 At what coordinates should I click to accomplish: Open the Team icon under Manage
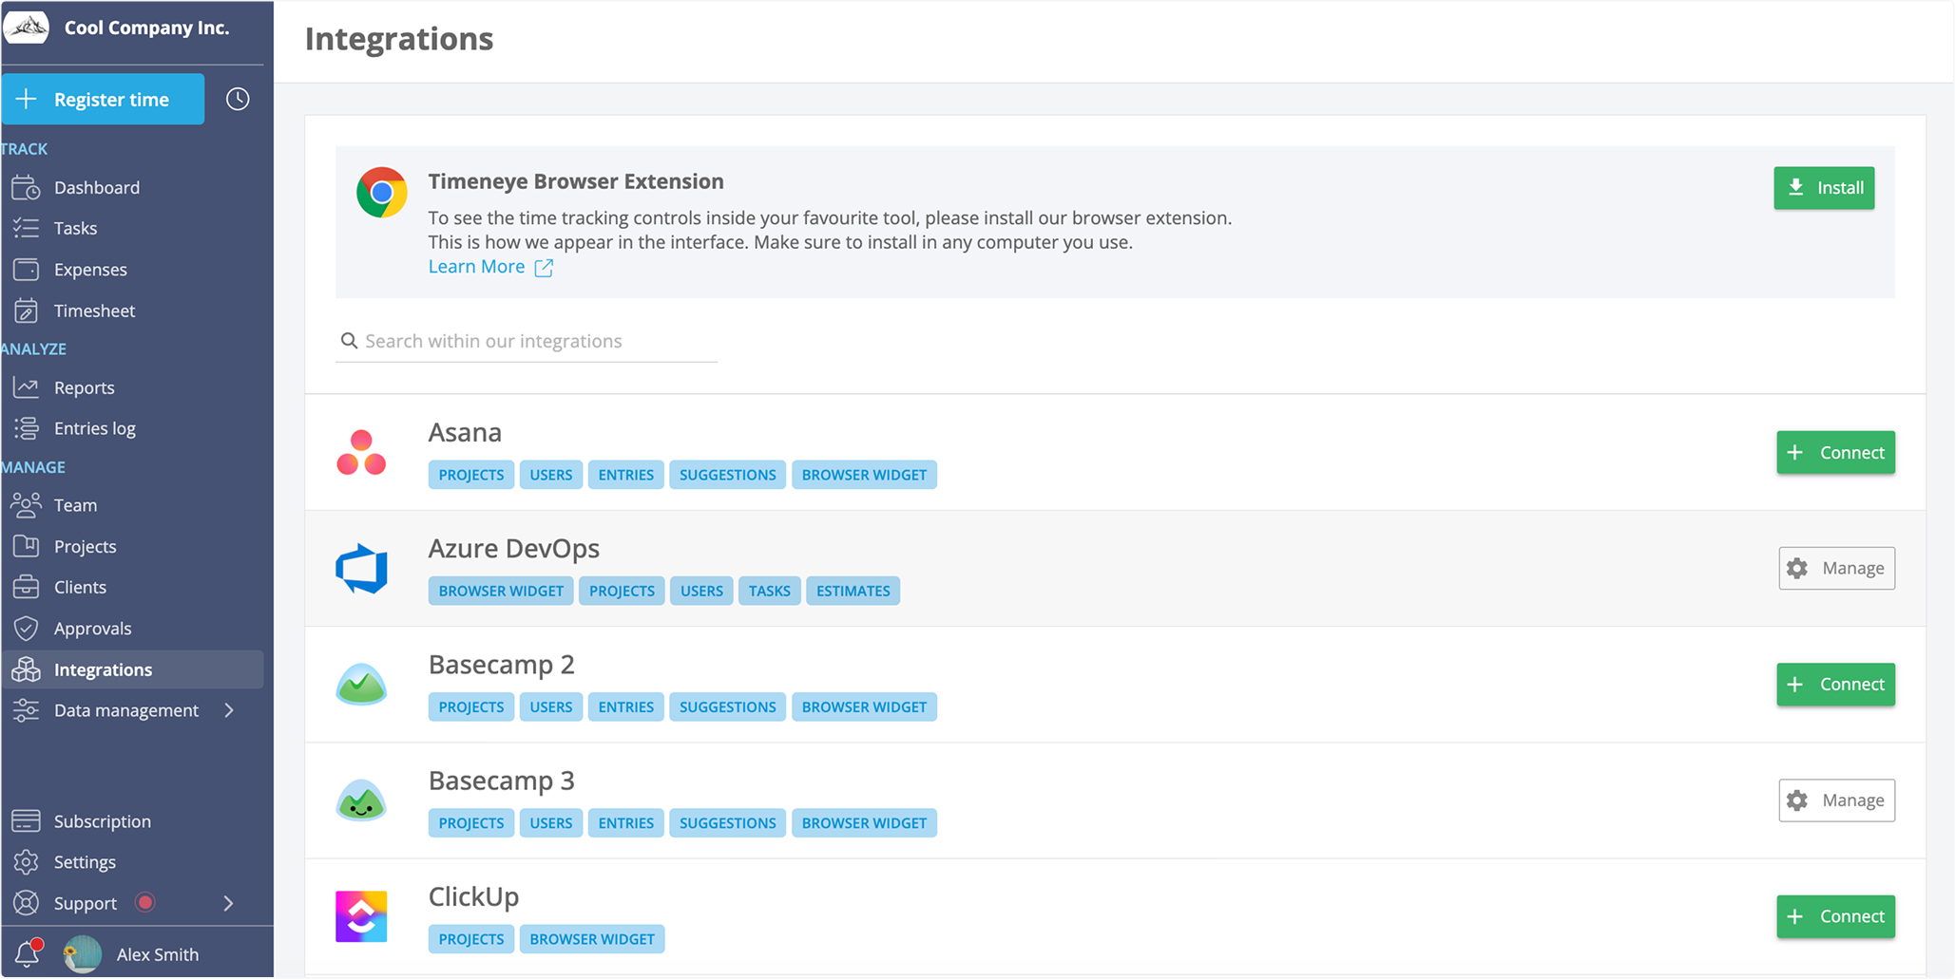[x=26, y=504]
